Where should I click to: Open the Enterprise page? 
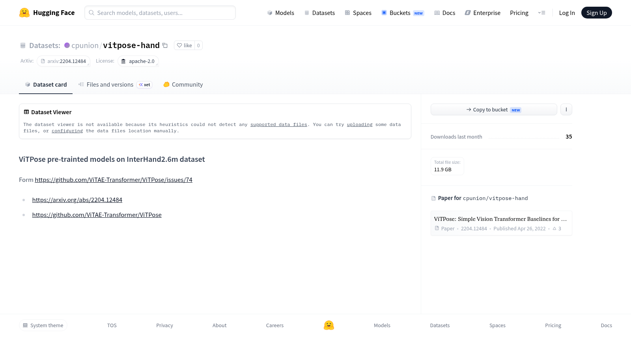point(482,13)
